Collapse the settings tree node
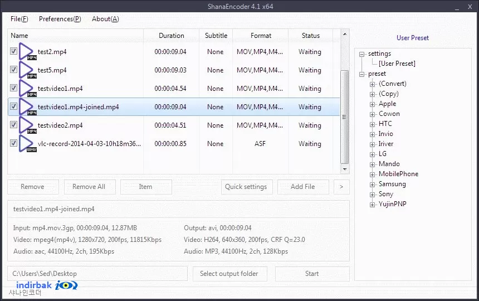479x301 pixels. [362, 54]
